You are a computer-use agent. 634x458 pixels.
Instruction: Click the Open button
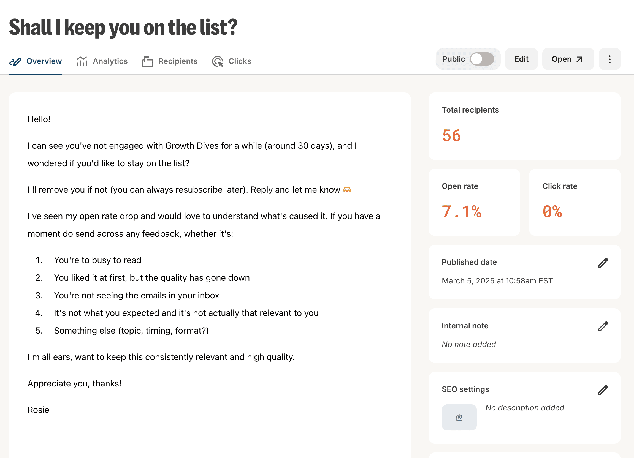click(x=568, y=59)
